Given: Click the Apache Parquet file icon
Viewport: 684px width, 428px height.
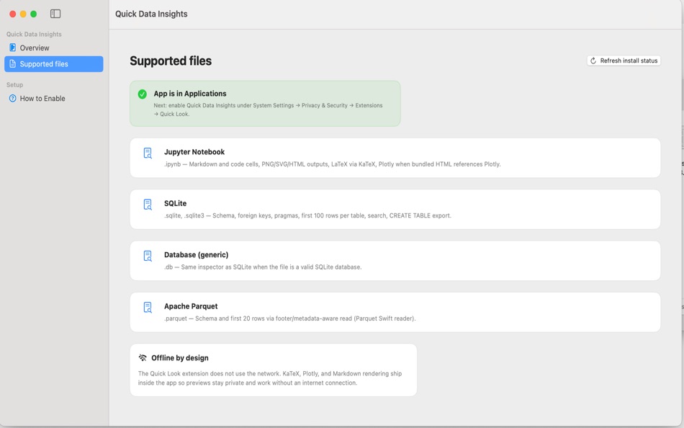Looking at the screenshot, I should (x=148, y=308).
